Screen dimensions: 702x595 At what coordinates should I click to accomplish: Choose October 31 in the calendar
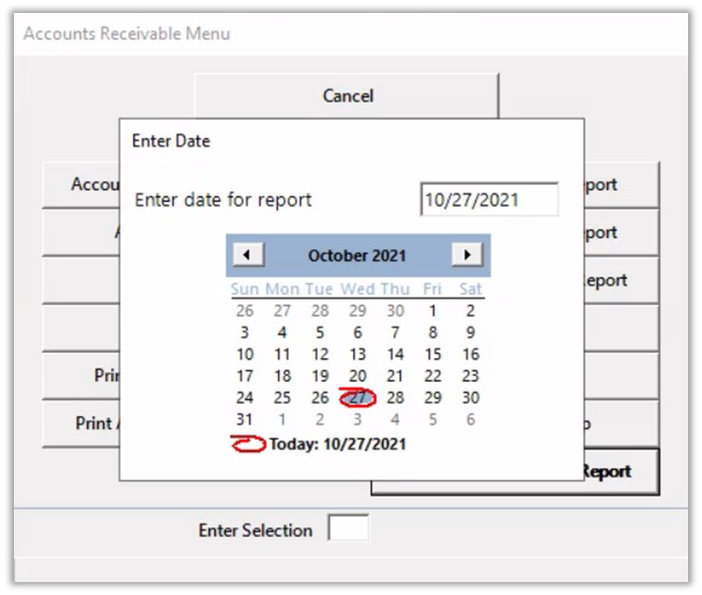pos(244,419)
